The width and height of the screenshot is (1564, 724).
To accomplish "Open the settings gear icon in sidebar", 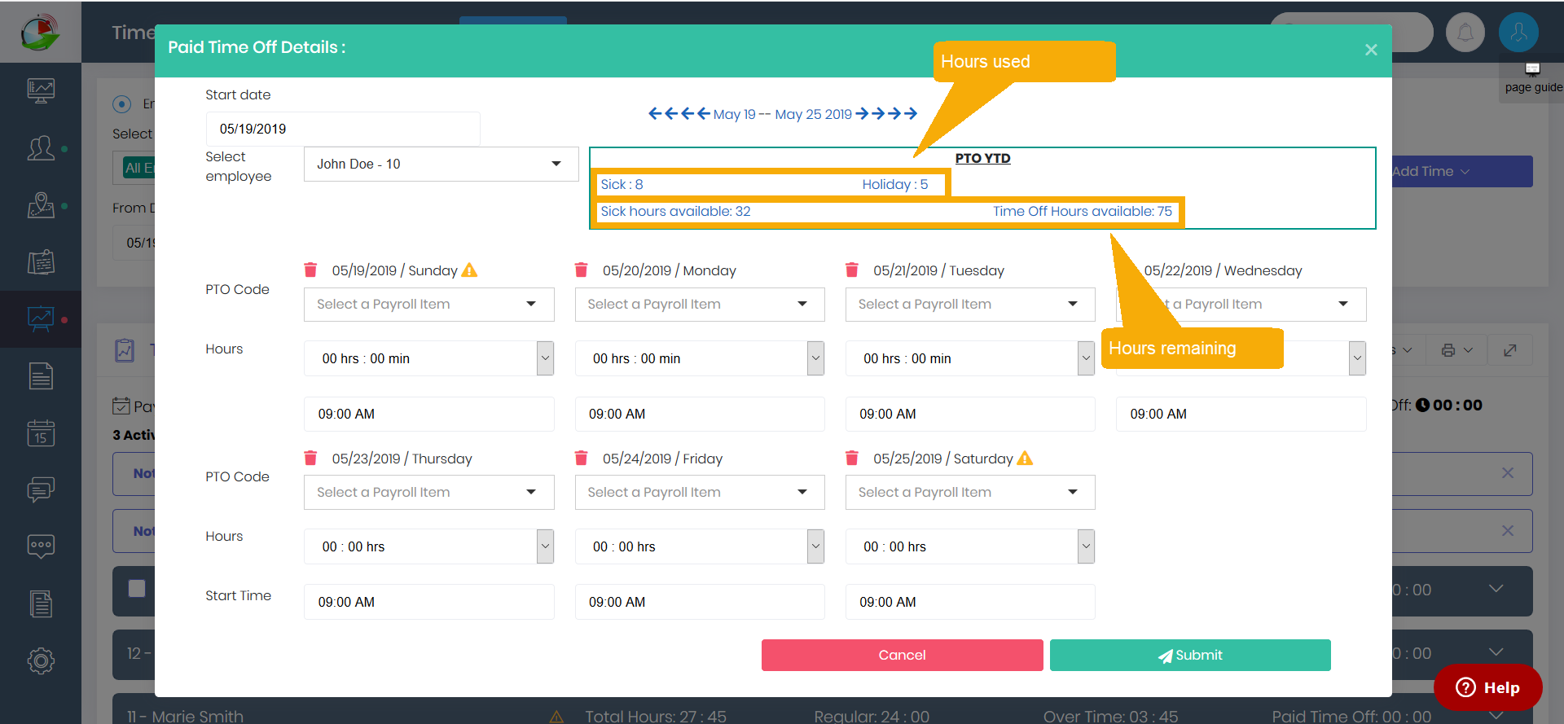I will point(41,660).
